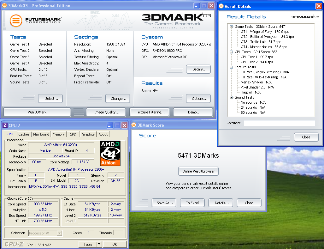Screen dimensions: 324x249
Task: Open the Texture Filtering dialog
Action: click(150, 112)
